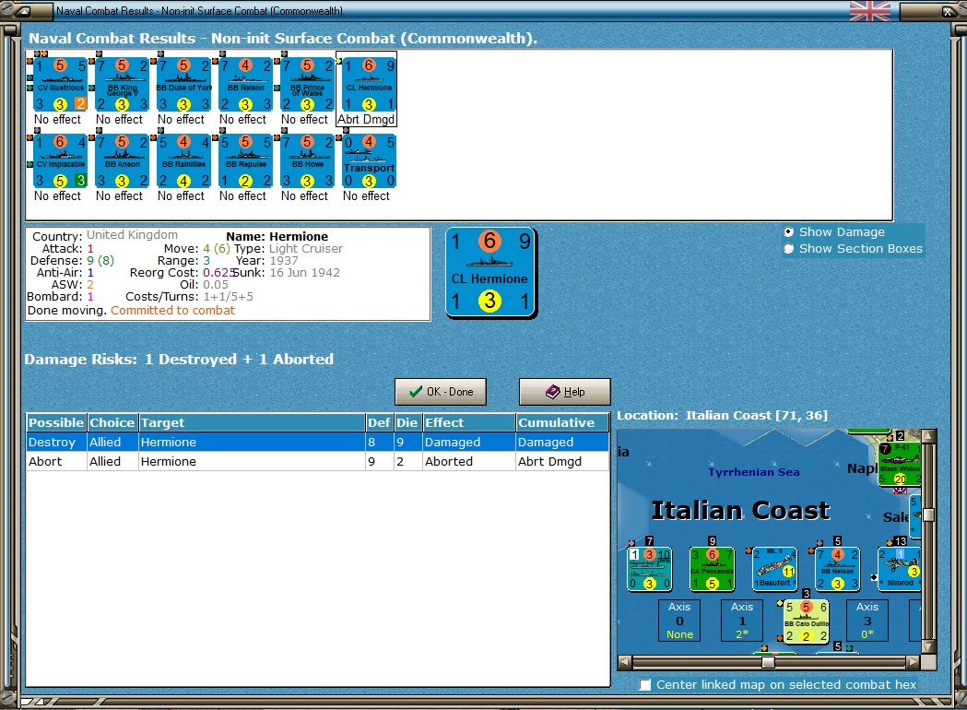
Task: Click the Axis 1 section box
Action: click(742, 621)
